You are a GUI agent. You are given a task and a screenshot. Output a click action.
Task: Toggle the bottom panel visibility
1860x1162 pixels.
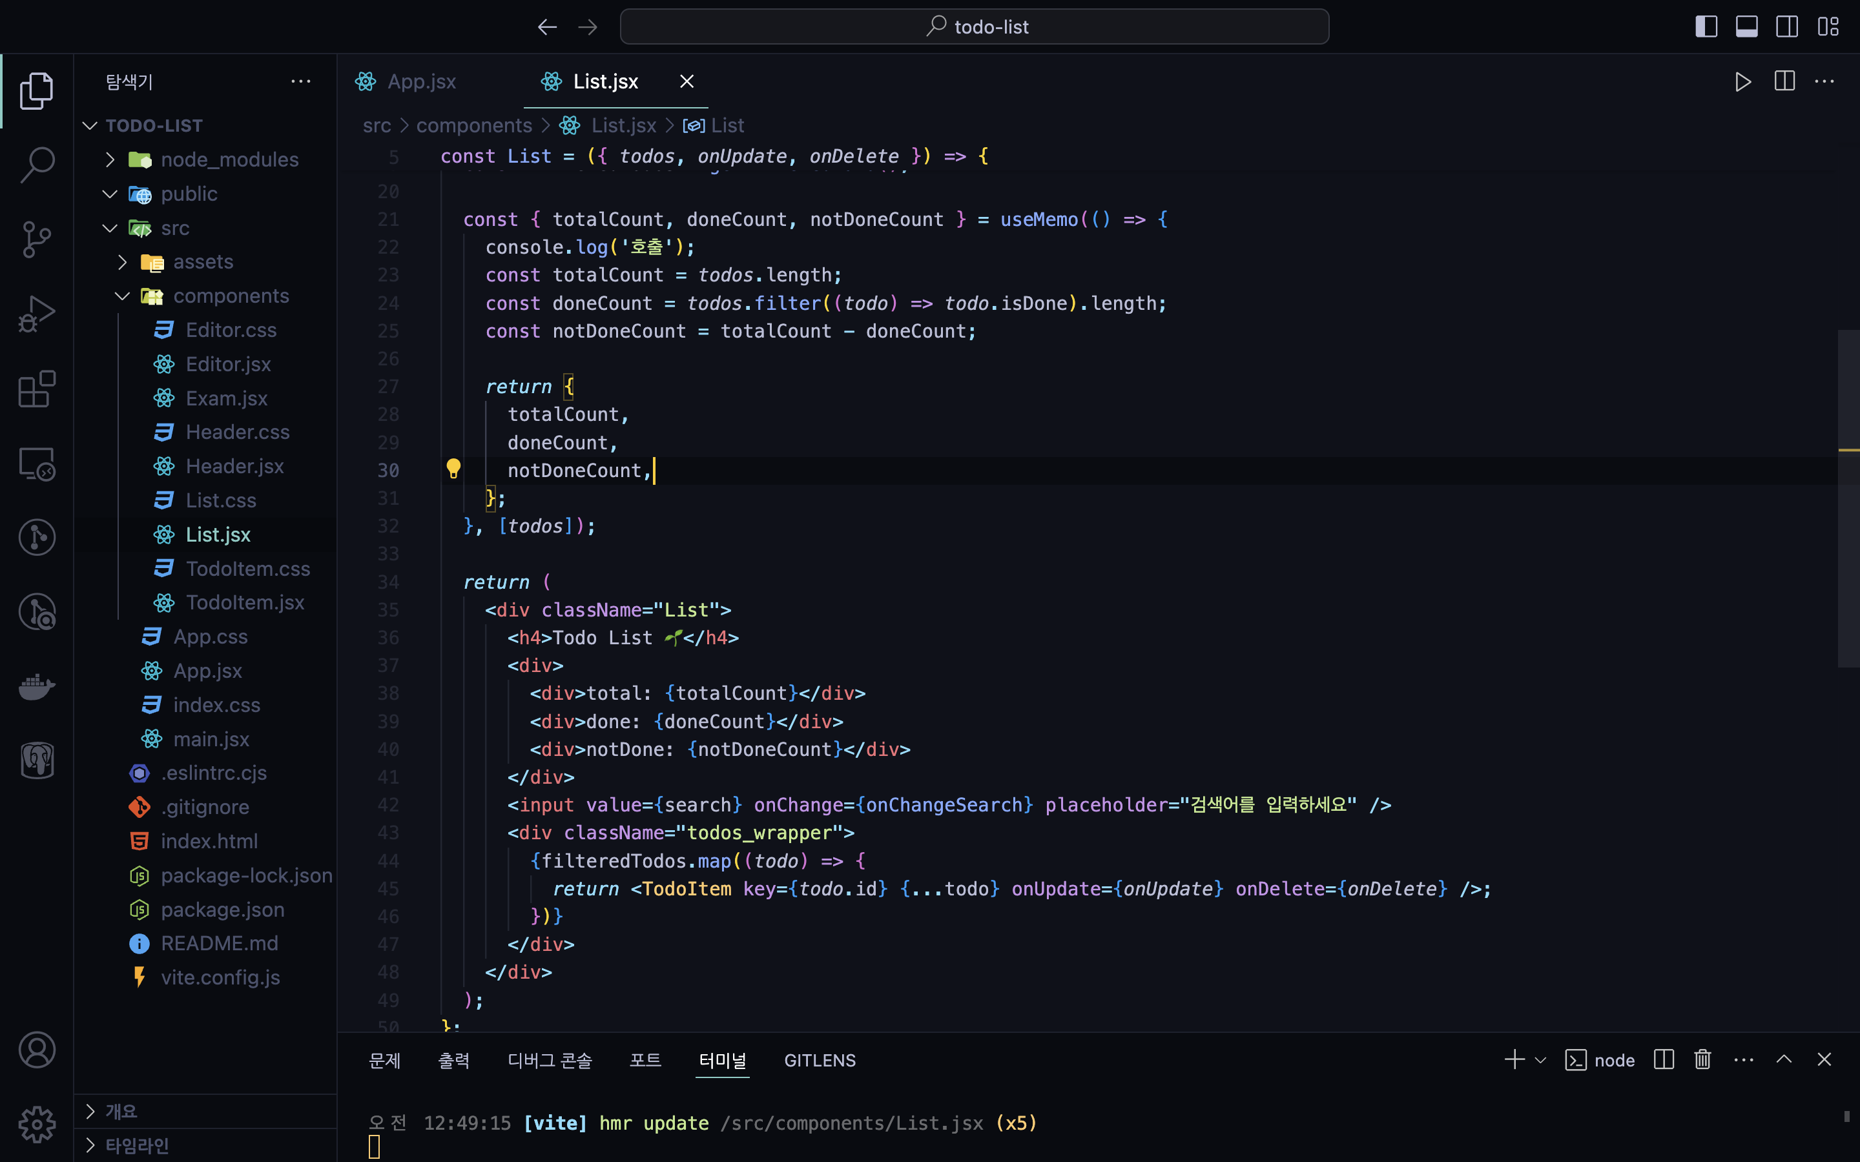click(x=1746, y=27)
